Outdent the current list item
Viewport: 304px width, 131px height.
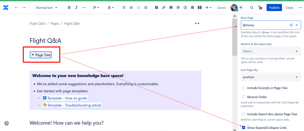pos(138,8)
